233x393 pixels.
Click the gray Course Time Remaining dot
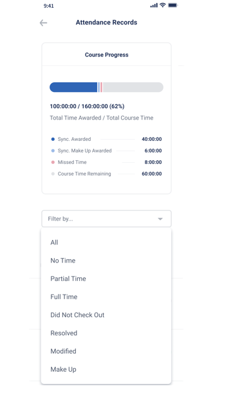pos(53,174)
